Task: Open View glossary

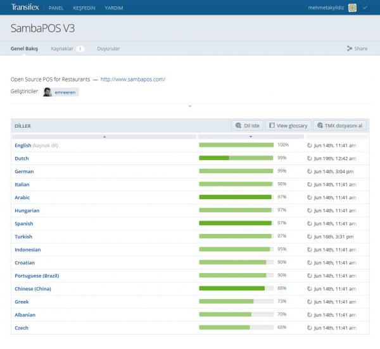Action: 288,126
